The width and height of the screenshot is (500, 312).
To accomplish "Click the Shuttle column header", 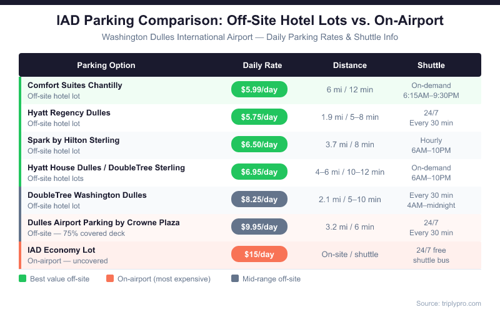I will point(431,65).
